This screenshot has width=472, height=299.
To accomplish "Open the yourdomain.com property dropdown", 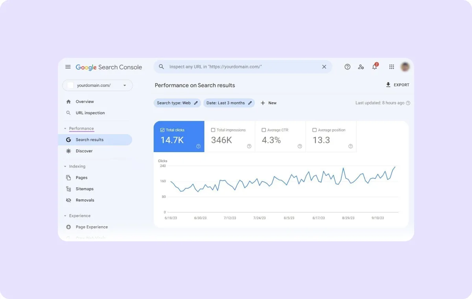I will [x=98, y=85].
